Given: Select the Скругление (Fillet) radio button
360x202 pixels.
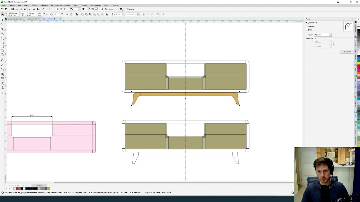Looking at the screenshot, I should click(306, 23).
